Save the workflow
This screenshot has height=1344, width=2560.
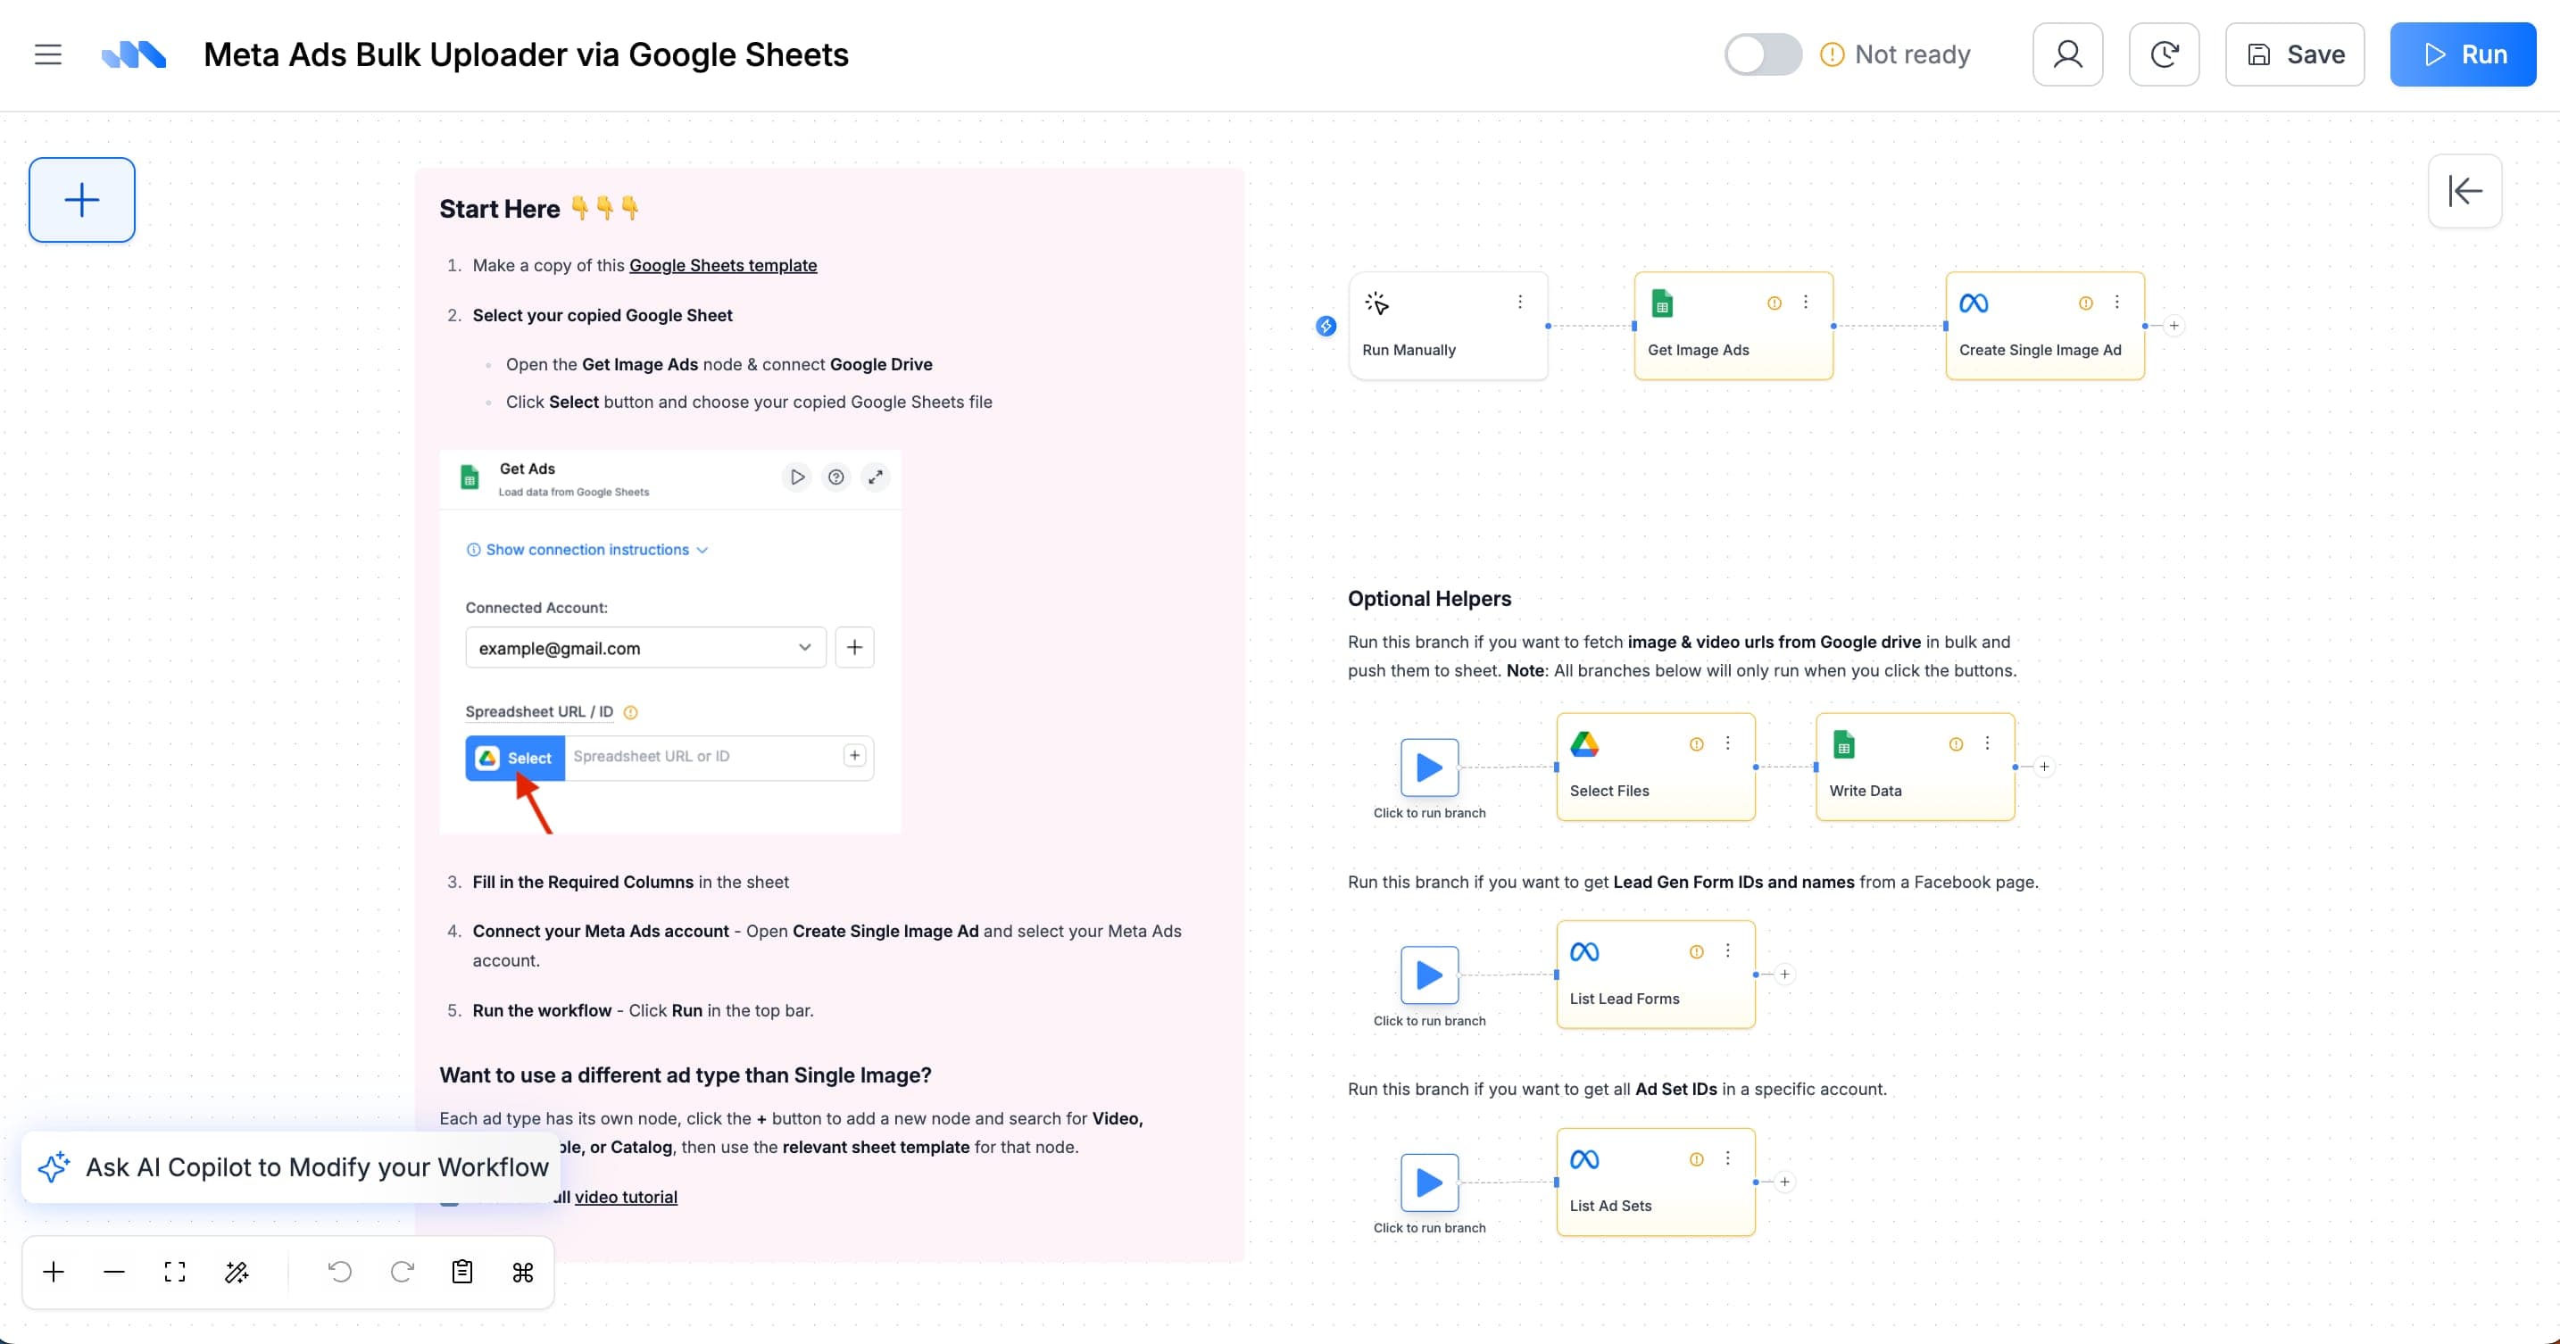[x=2295, y=54]
